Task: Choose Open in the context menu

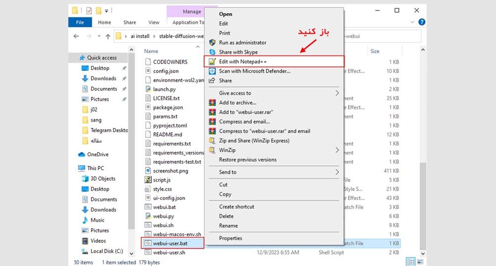Action: tap(226, 14)
